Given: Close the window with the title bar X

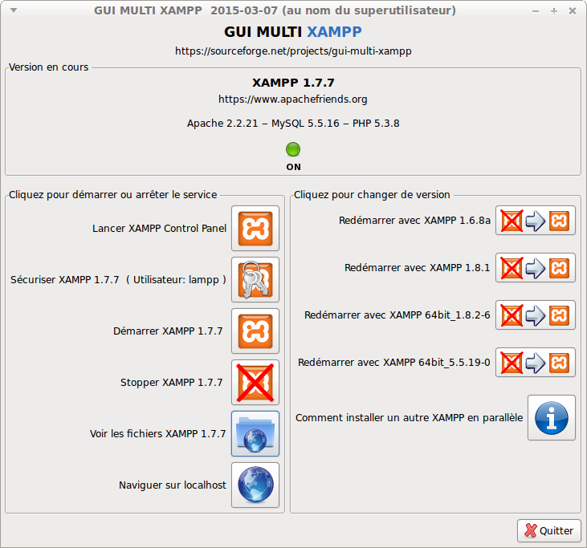Looking at the screenshot, I should coord(573,11).
